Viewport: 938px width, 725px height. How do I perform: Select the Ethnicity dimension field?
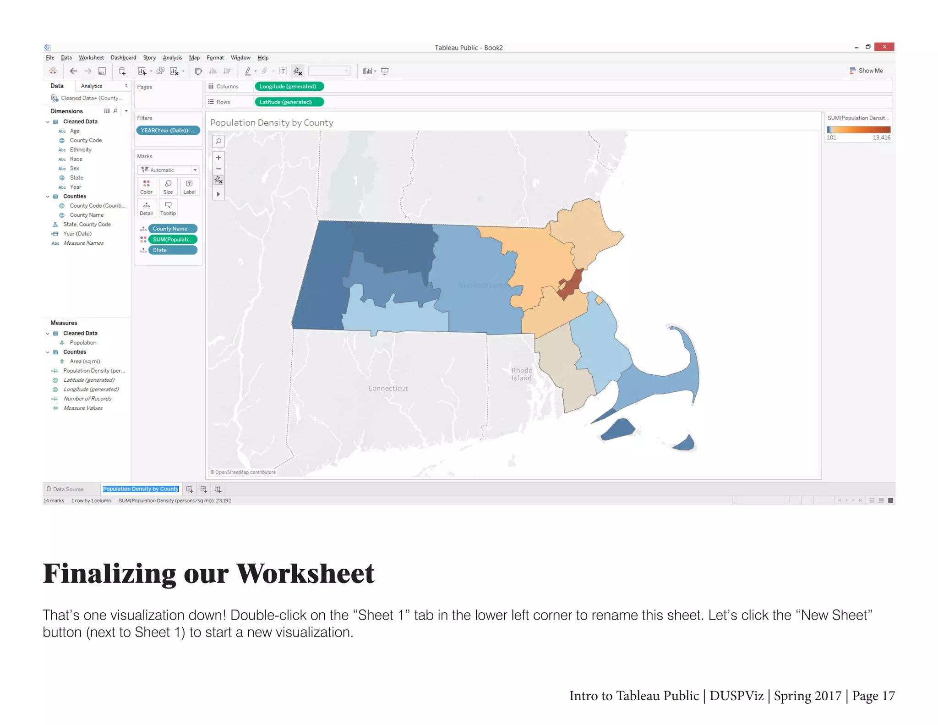81,150
